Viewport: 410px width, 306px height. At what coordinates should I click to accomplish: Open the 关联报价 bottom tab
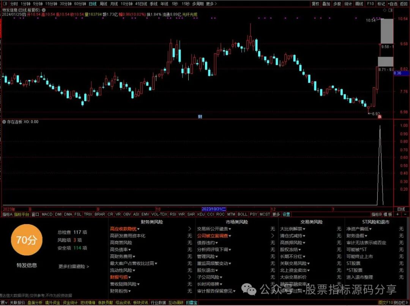click(x=17, y=303)
